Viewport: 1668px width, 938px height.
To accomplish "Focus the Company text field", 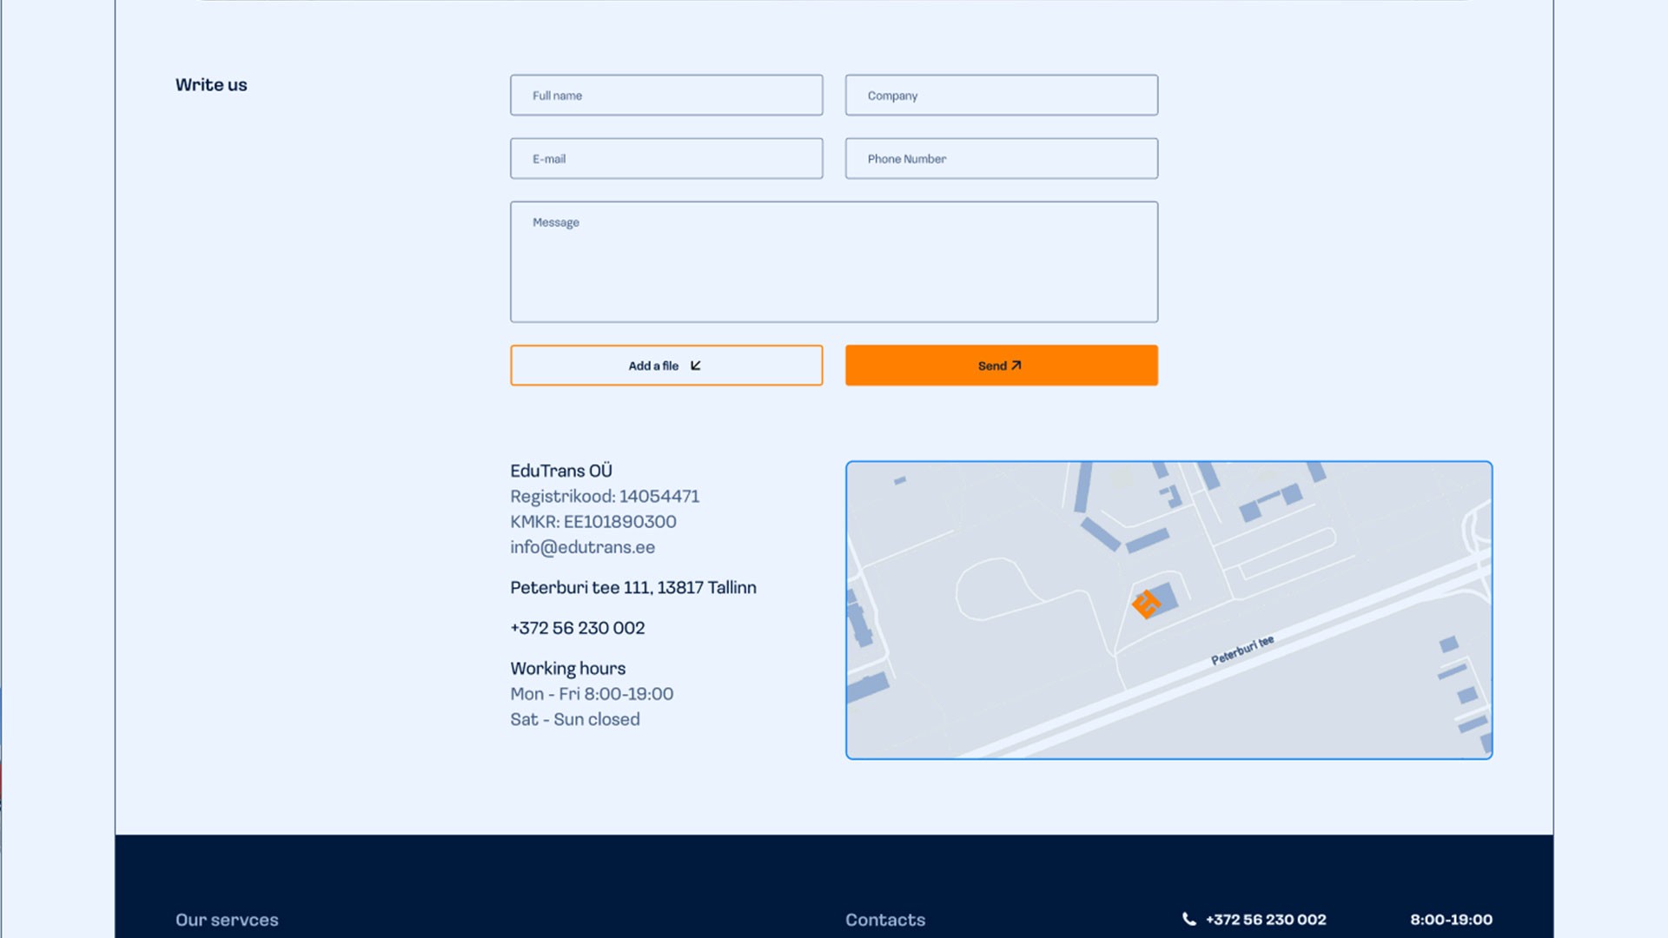I will pos(1001,96).
